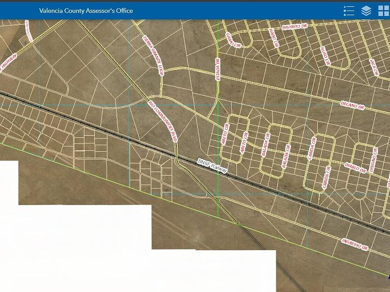Open the Legend panel icon
Screen dimensions: 390x292
349,11
